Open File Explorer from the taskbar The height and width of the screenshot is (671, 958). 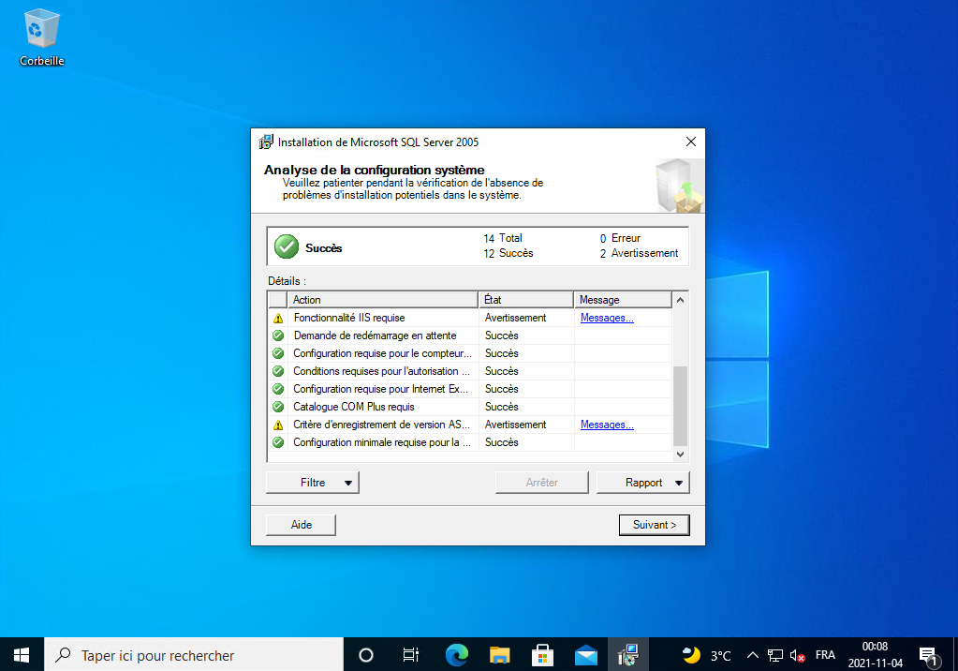500,654
